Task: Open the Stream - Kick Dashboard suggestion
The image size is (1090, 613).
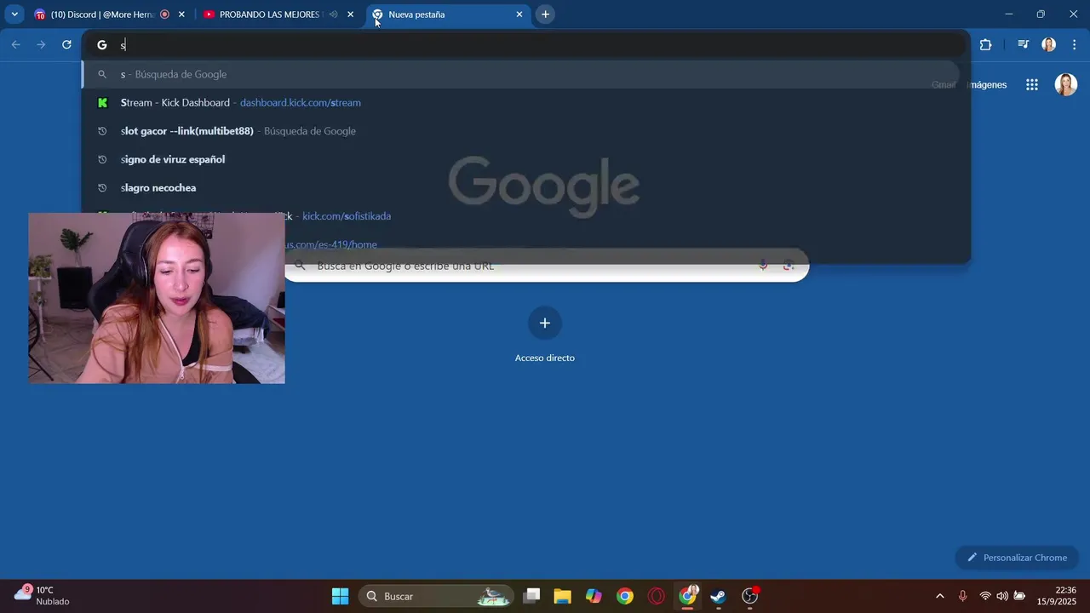Action: tap(520, 102)
